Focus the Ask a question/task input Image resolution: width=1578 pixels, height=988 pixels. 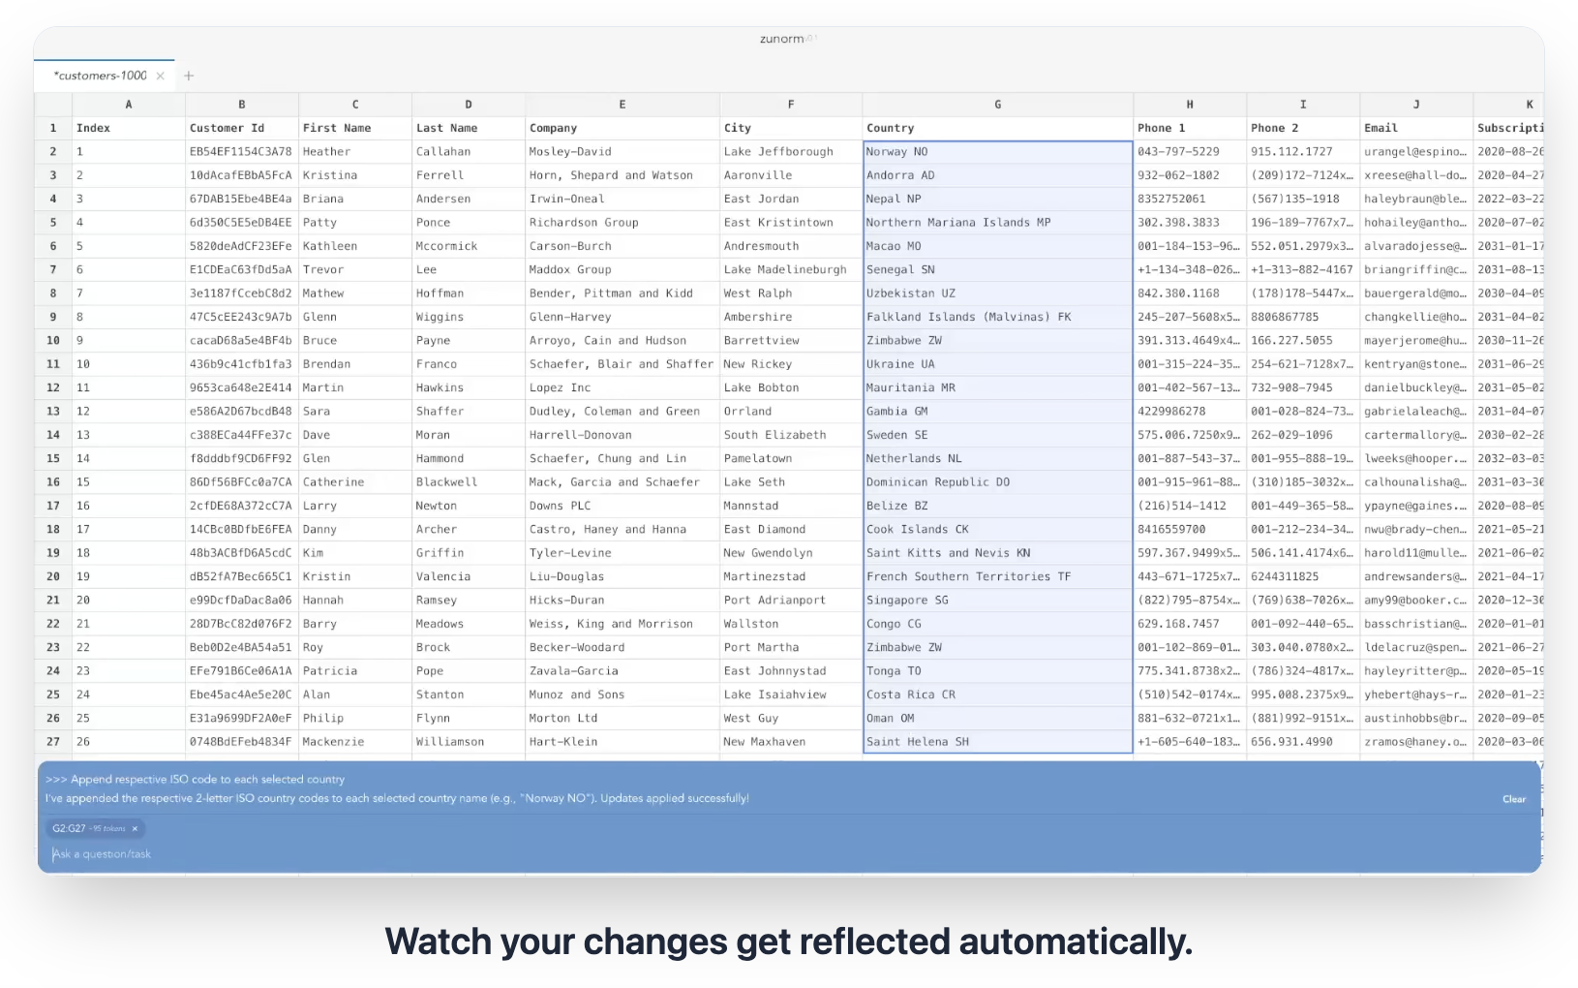coord(789,854)
